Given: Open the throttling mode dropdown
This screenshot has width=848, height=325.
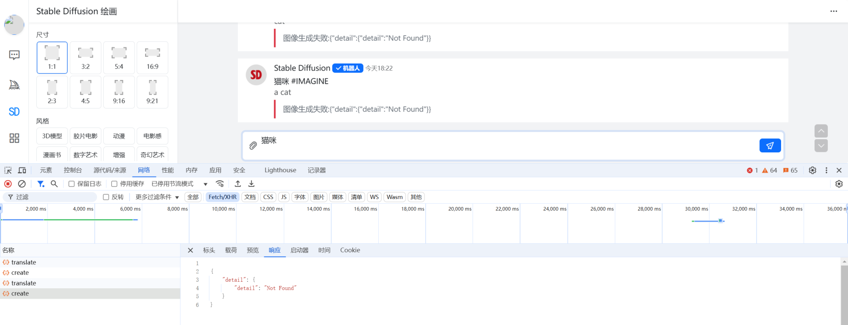Looking at the screenshot, I should coord(179,184).
